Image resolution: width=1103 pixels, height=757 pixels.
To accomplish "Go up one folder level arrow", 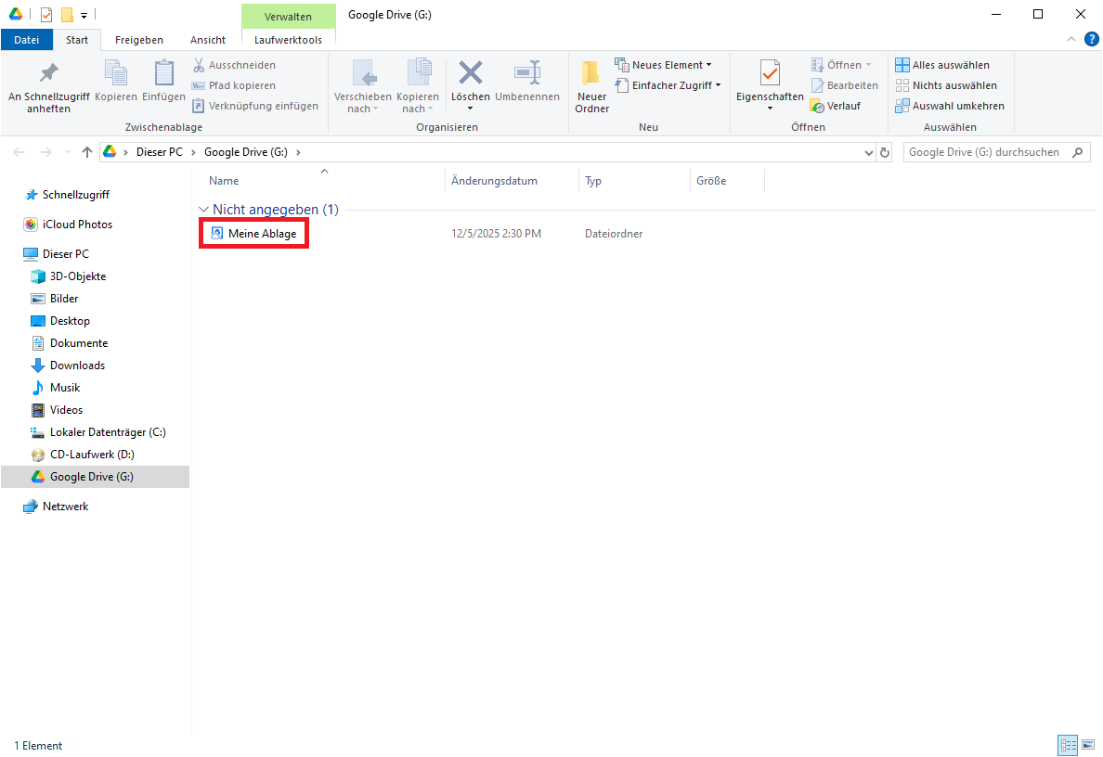I will click(87, 152).
